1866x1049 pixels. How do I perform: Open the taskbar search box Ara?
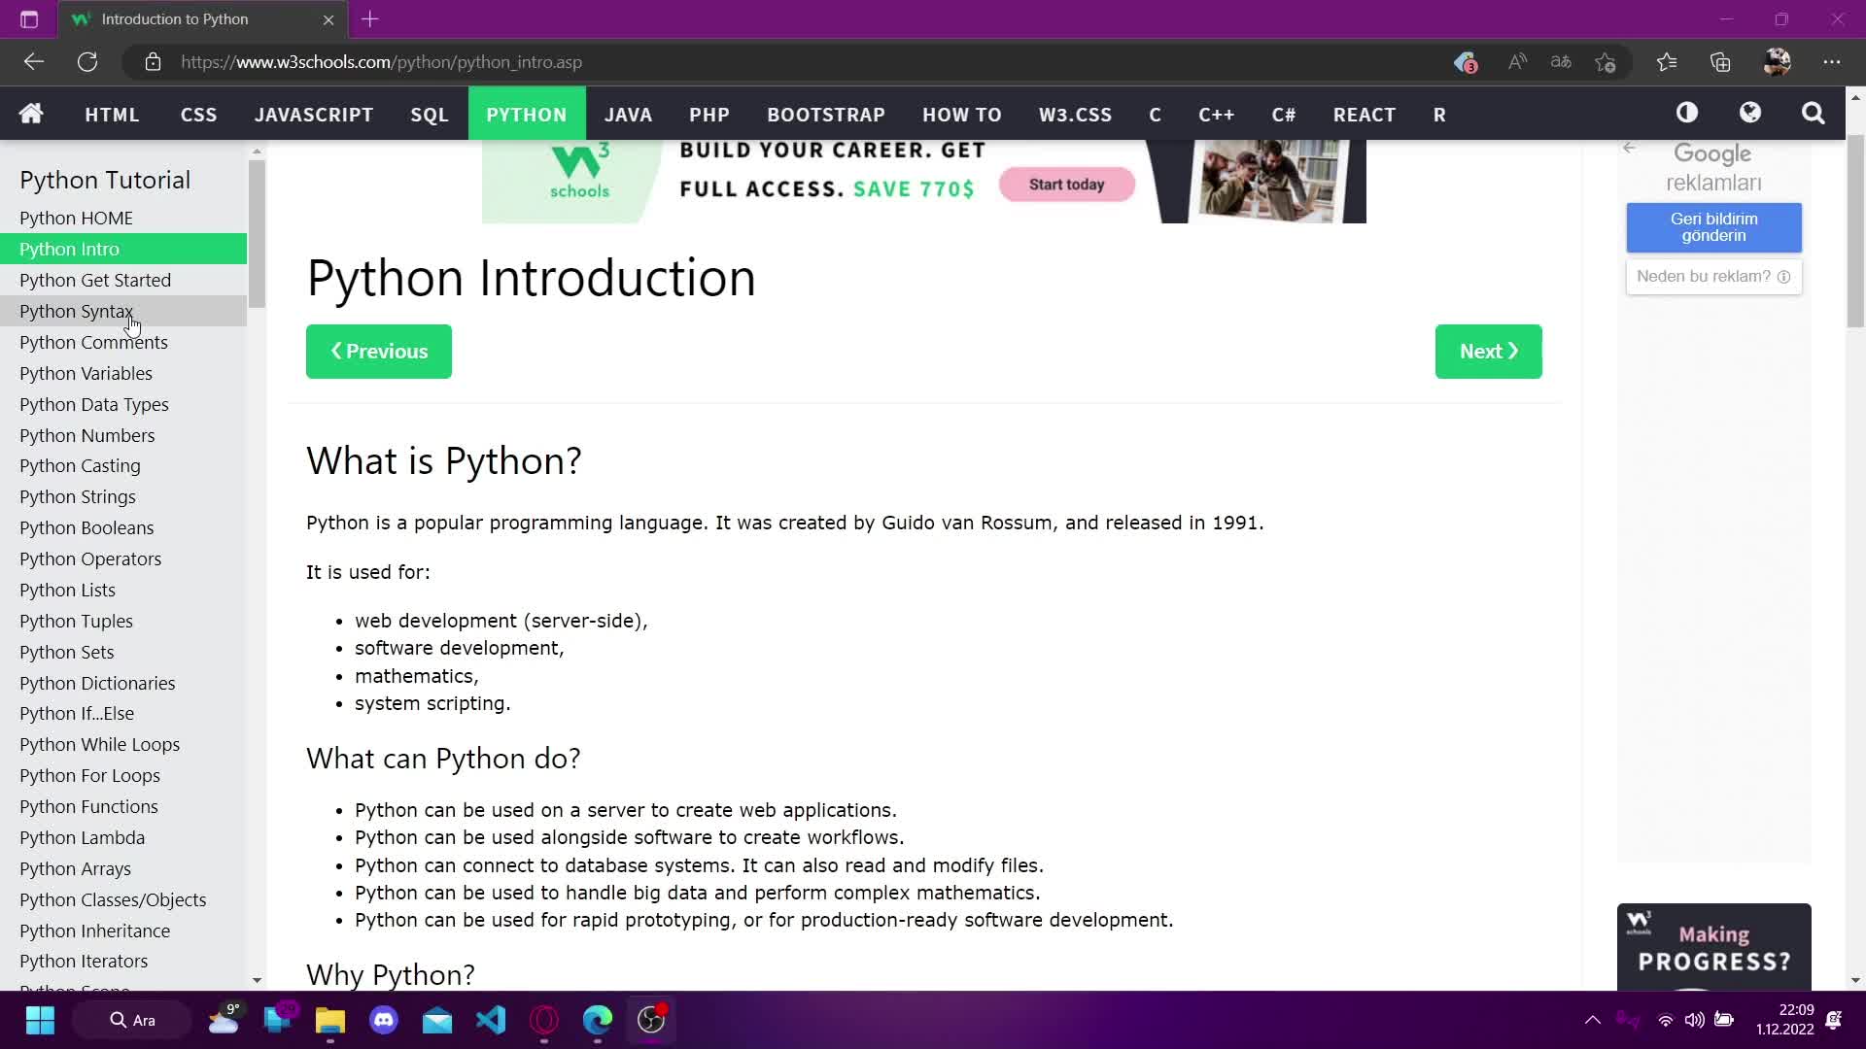132,1020
